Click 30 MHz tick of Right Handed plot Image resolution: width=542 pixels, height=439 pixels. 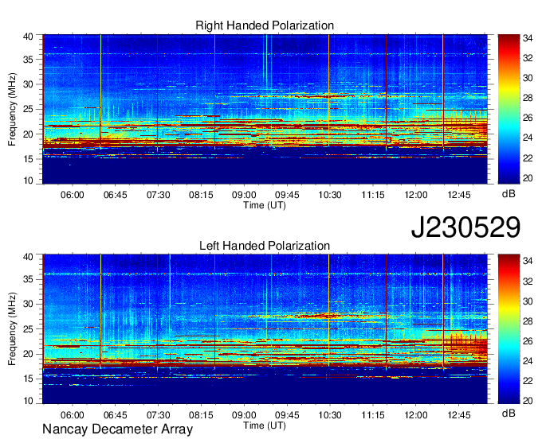pos(28,84)
